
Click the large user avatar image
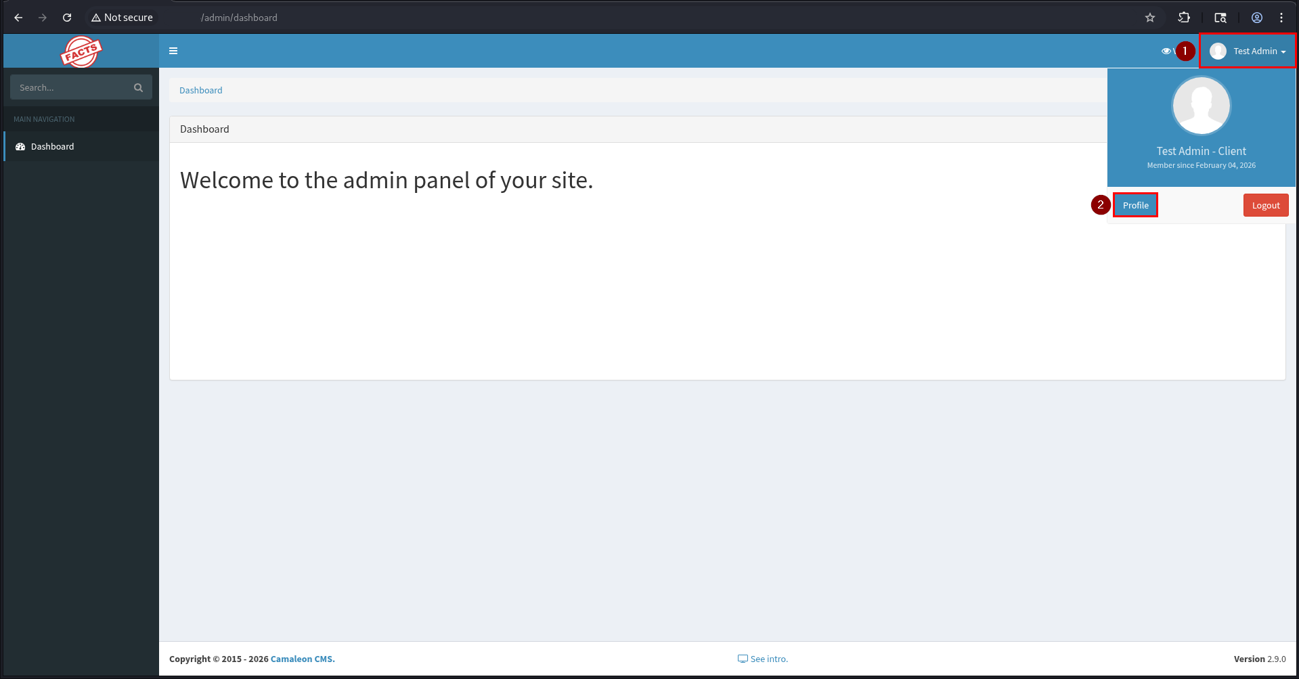coord(1201,106)
